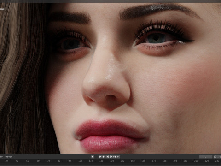Screen dimensions: 221x166
Task: Jump to the previous keyframe
Action: [x=104, y=157]
